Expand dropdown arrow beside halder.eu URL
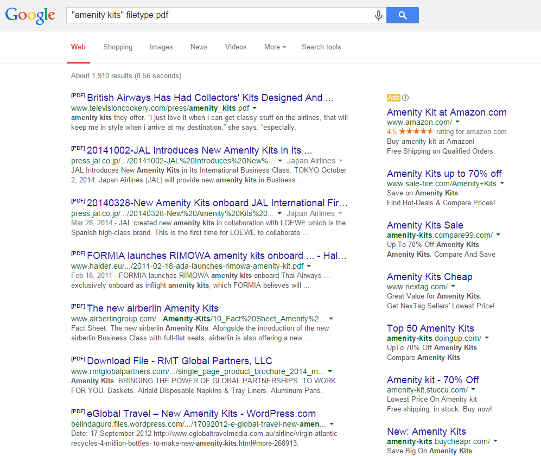Viewport: 541px width, 456px height. click(309, 266)
